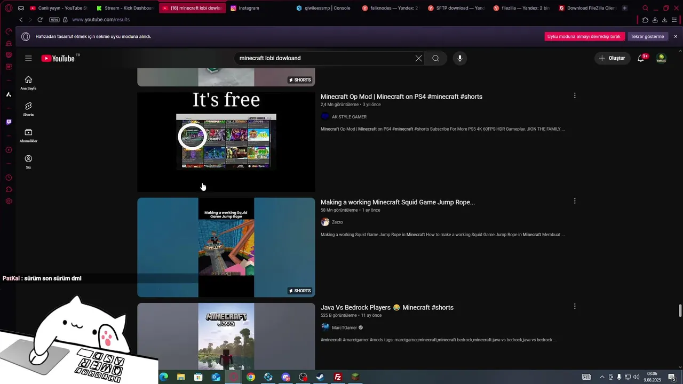
Task: Switch to the Canlı yayın YouTube Studio tab
Action: coord(59,8)
